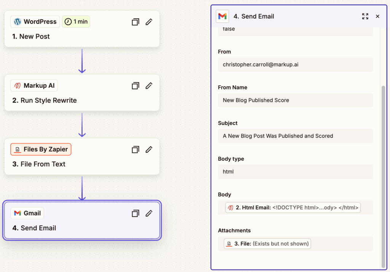The height and width of the screenshot is (272, 390).
Task: Expand the Send Email panel to fullscreen
Action: tap(365, 16)
